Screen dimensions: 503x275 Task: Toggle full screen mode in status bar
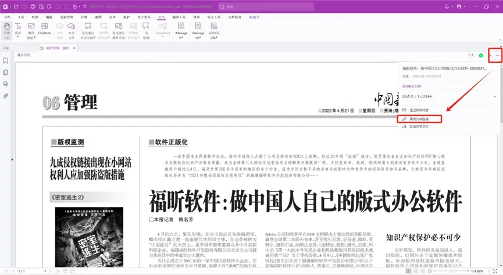click(x=495, y=271)
